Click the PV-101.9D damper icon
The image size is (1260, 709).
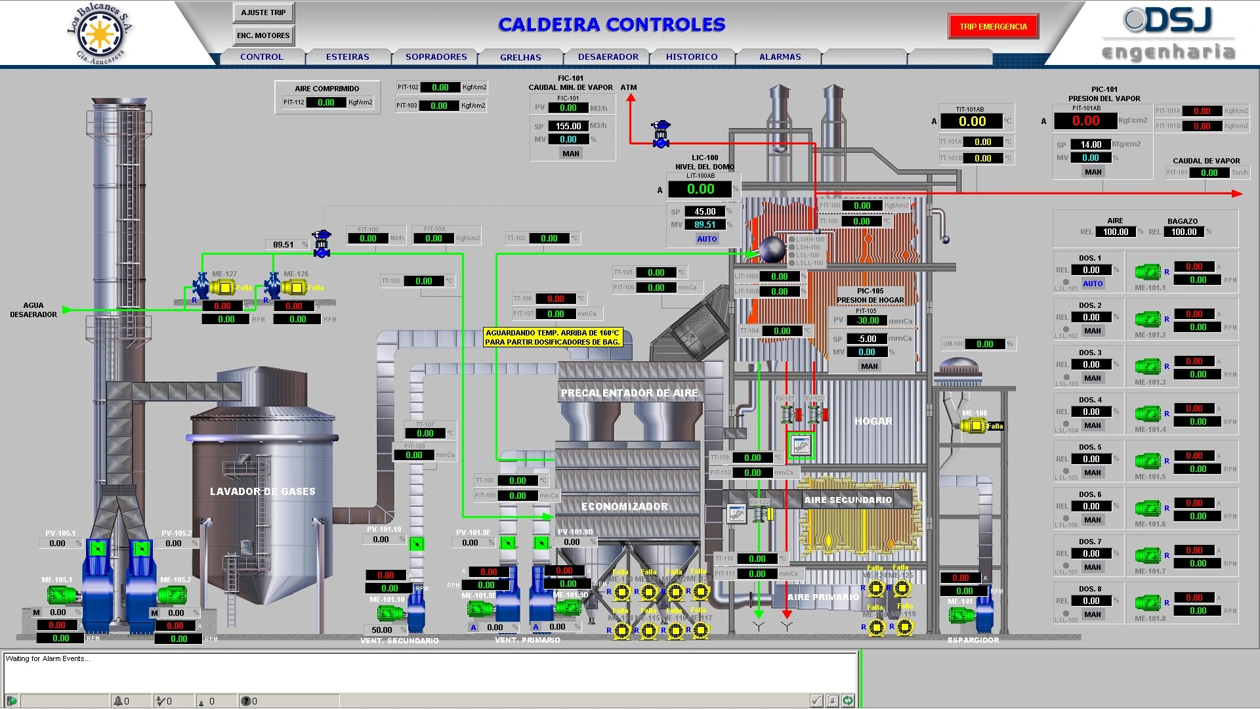541,543
